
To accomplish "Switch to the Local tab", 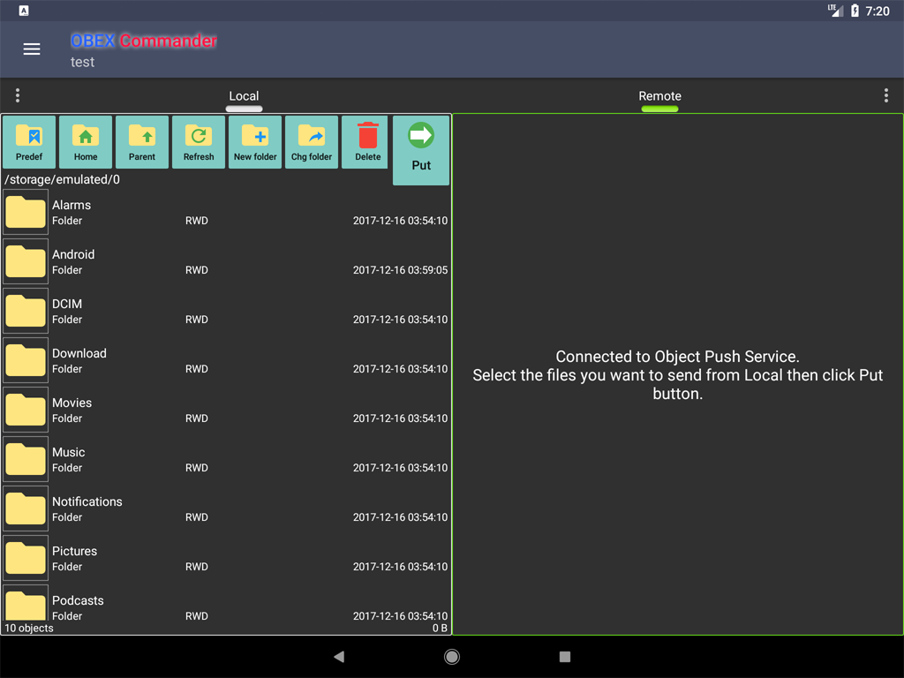I will [244, 96].
